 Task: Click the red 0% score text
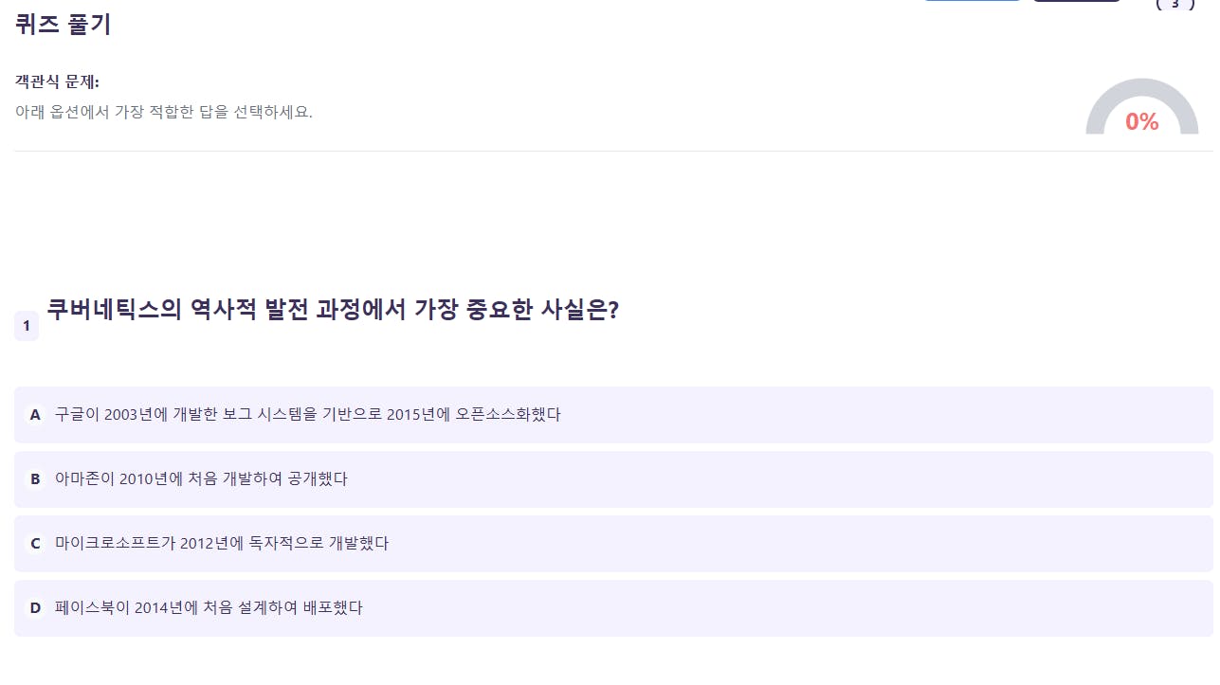click(x=1141, y=122)
